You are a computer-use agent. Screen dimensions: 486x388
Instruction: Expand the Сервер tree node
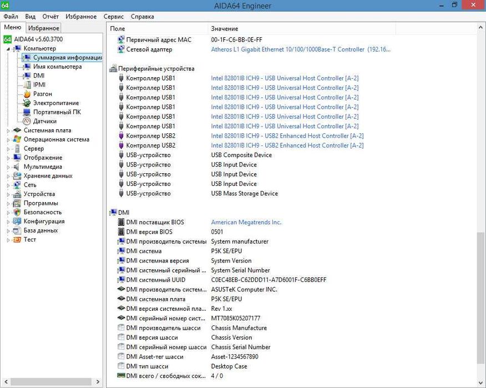[8, 149]
